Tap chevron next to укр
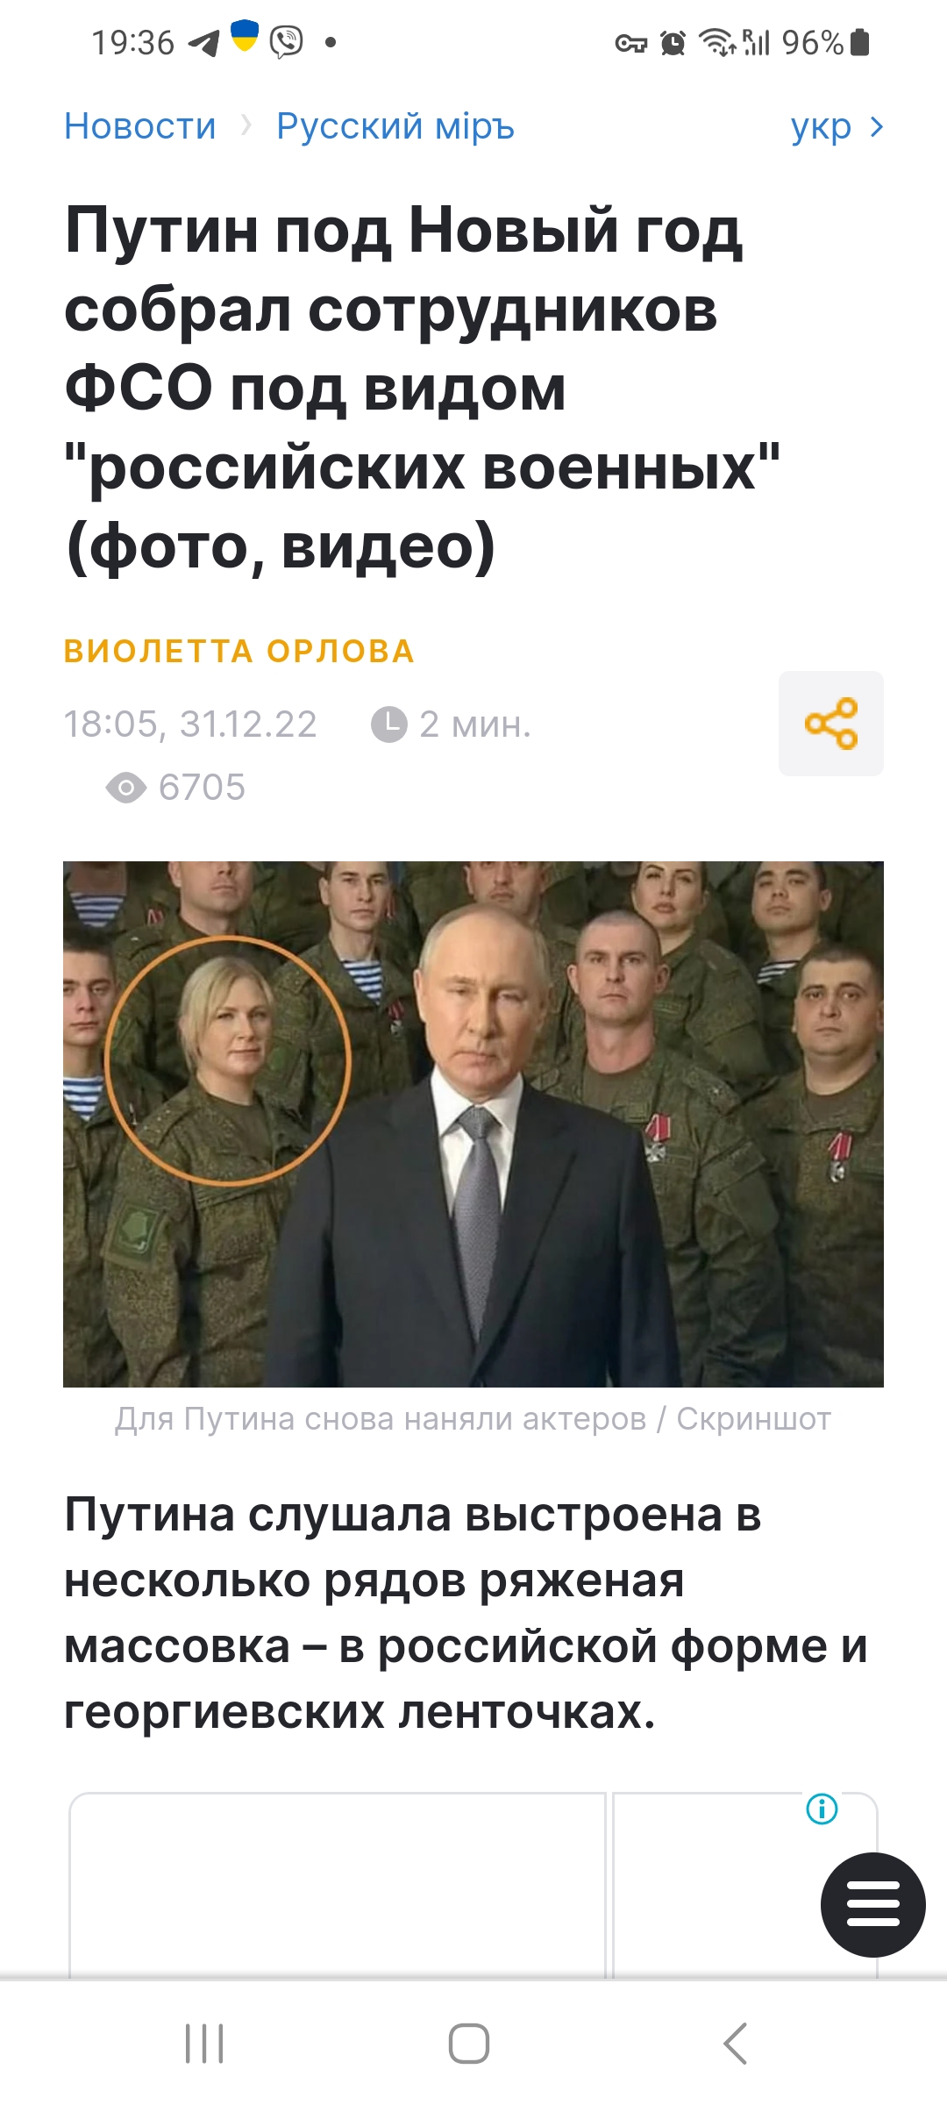This screenshot has width=947, height=2105. pos(876,127)
